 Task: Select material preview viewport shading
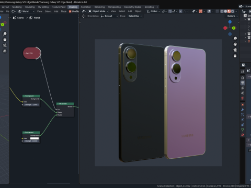click(229, 11)
